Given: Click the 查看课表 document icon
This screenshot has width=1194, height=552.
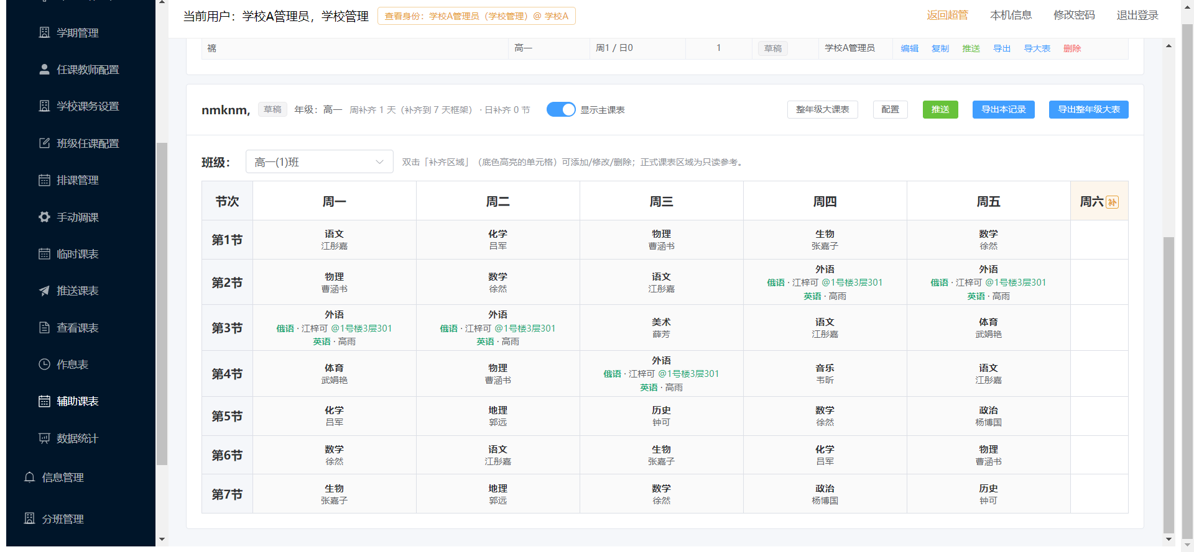Looking at the screenshot, I should click(44, 328).
